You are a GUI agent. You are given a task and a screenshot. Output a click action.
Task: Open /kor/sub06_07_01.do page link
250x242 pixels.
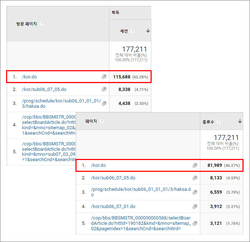113,207
